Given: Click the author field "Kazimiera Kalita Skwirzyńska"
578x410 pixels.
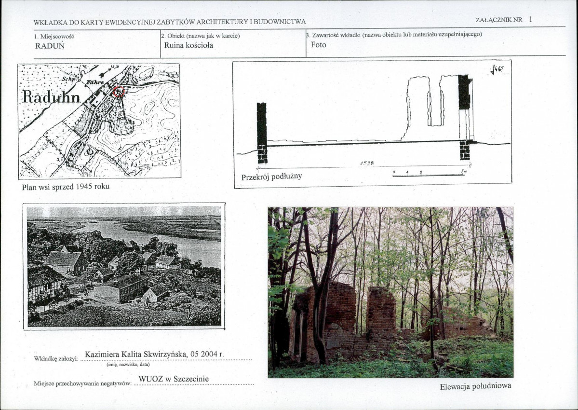Looking at the screenshot, I should [x=154, y=355].
